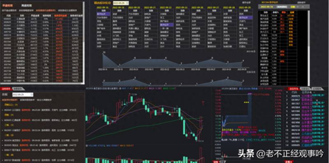Click the right arrow in sector detail toolbar
This screenshot has height=163, width=329.
click(303, 7)
